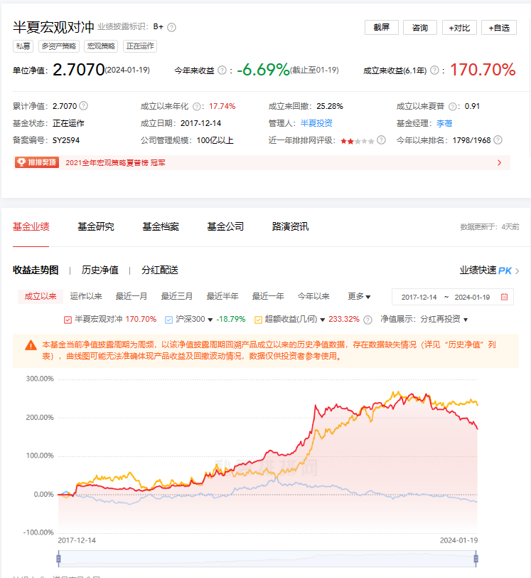
Task: Select 收益走势图 sub-tab
Action: click(x=36, y=270)
